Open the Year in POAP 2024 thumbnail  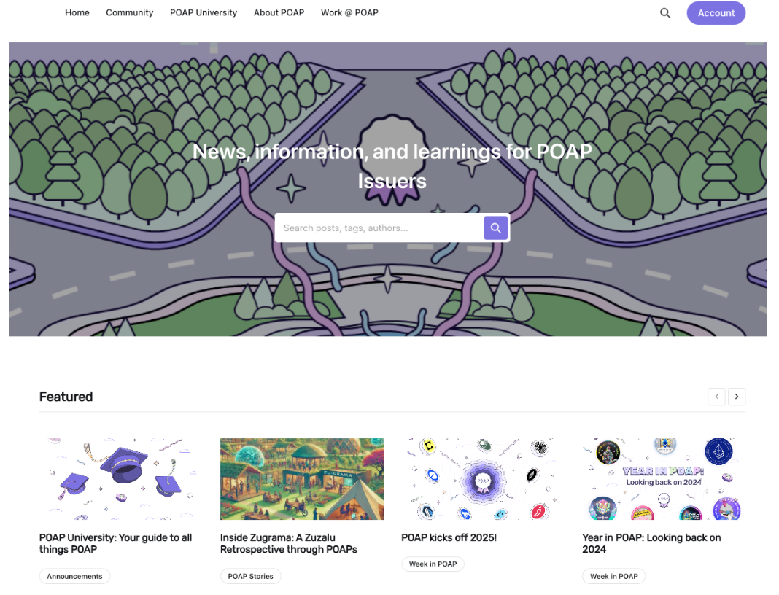pyautogui.click(x=664, y=479)
